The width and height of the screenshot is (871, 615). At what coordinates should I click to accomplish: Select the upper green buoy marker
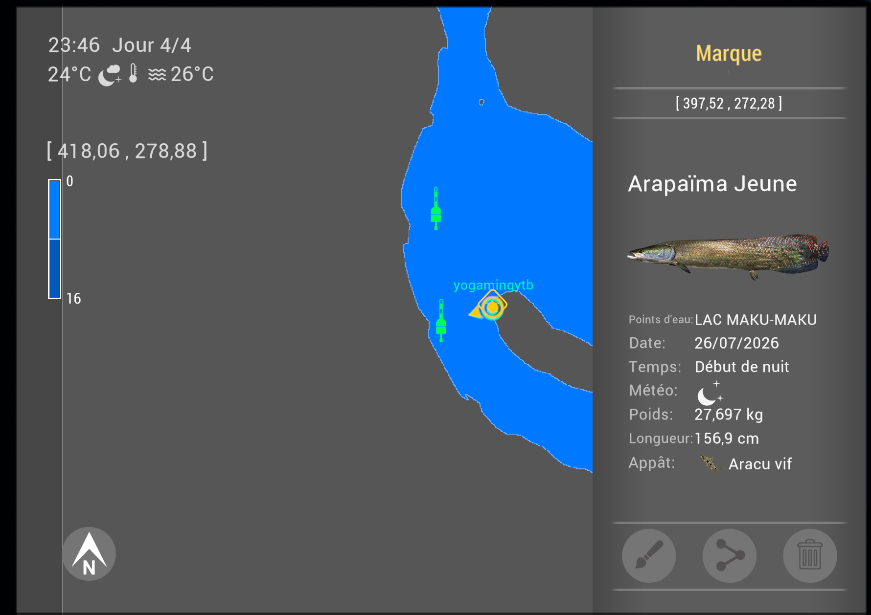pyautogui.click(x=435, y=208)
